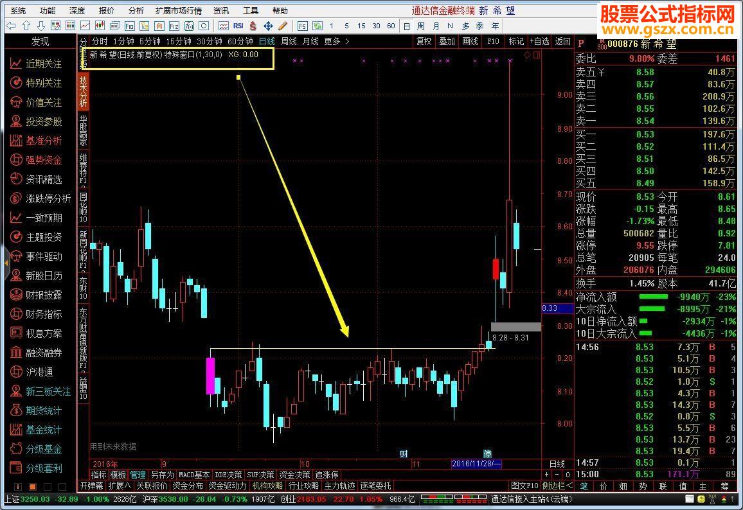This screenshot has height=510, width=743.
Task: Click the green refresh toolbar icon
Action: (318, 26)
